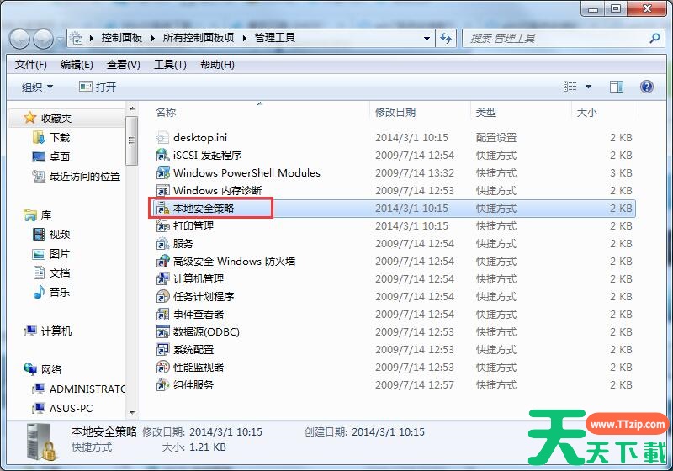The height and width of the screenshot is (471, 673).
Task: Click the 2009/7/14 12:57 date of 组件服务
Action: coord(414,385)
